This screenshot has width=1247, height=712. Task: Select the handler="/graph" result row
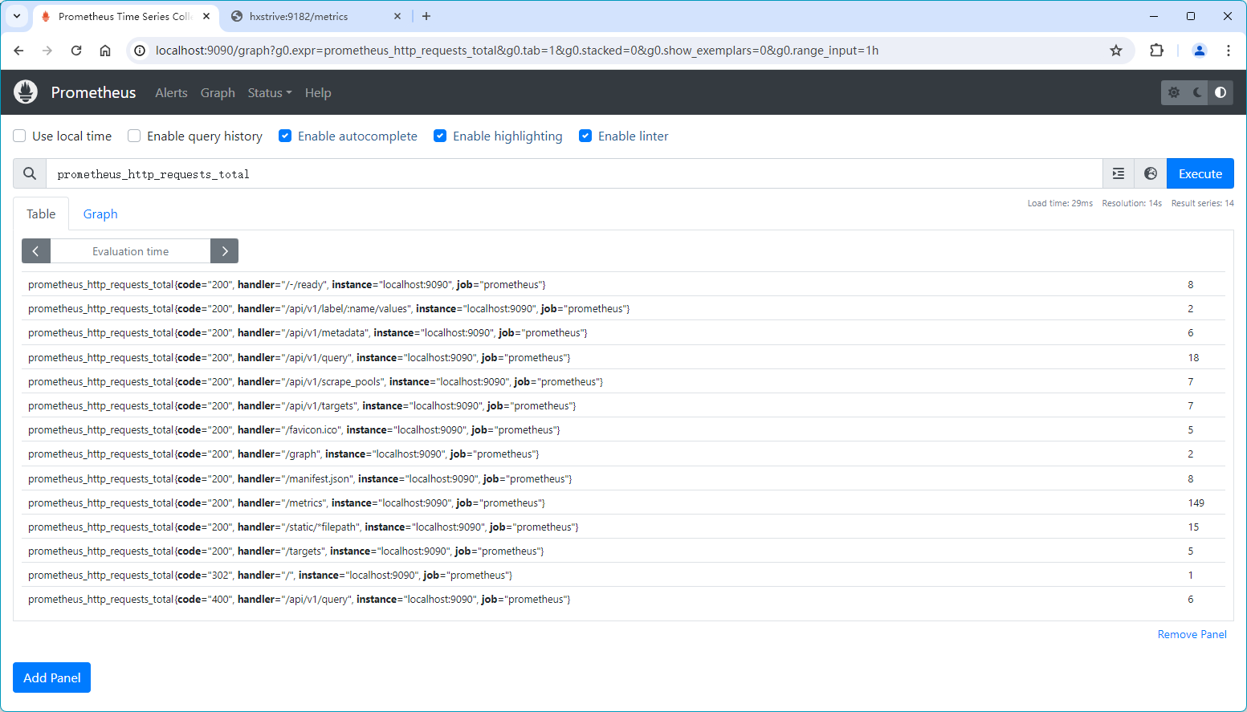click(x=623, y=454)
